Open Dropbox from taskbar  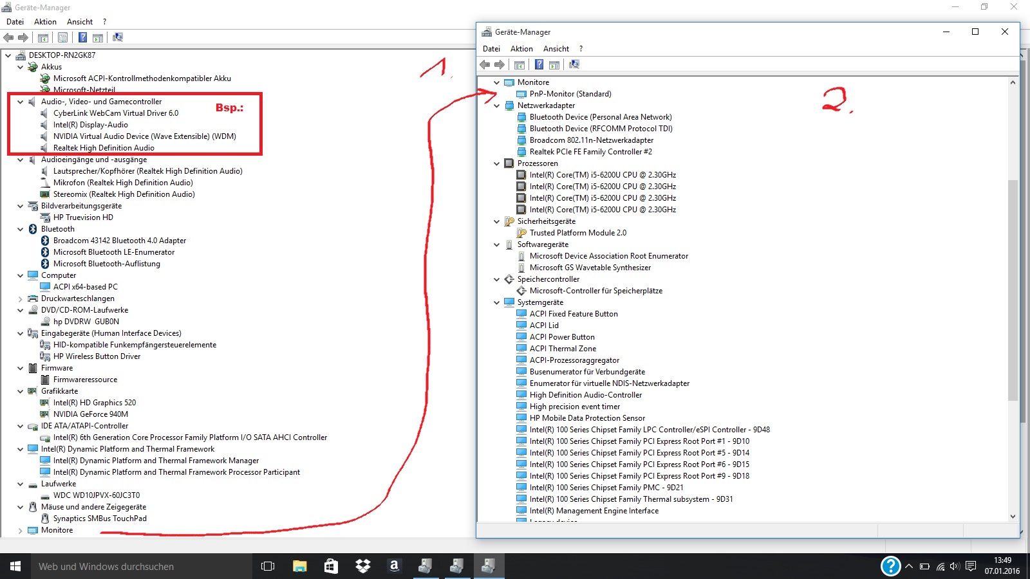point(362,566)
